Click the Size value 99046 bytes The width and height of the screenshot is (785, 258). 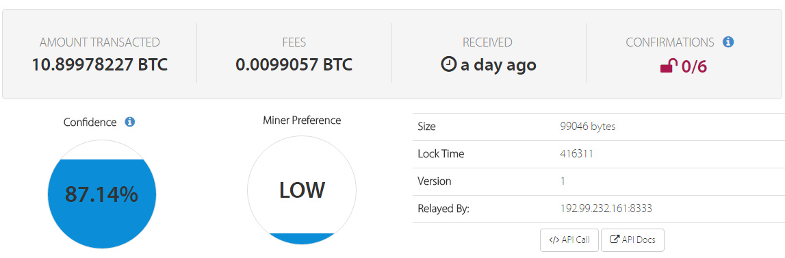tap(588, 127)
